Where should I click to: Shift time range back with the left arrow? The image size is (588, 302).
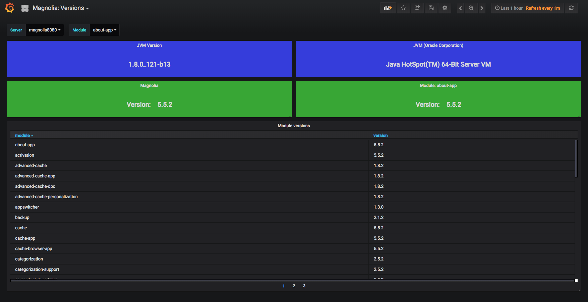[460, 8]
